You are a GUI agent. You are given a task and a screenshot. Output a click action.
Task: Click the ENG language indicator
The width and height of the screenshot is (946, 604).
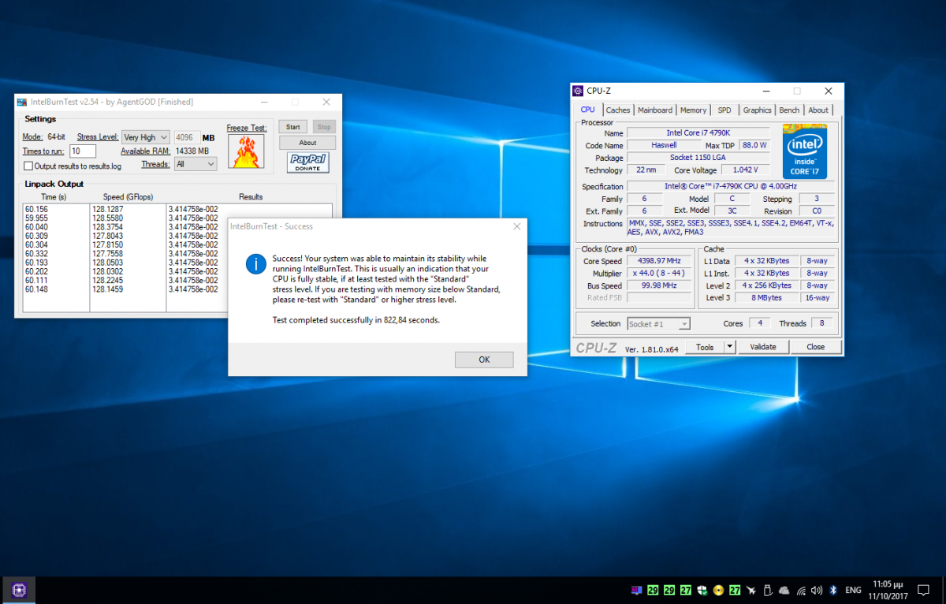point(853,590)
